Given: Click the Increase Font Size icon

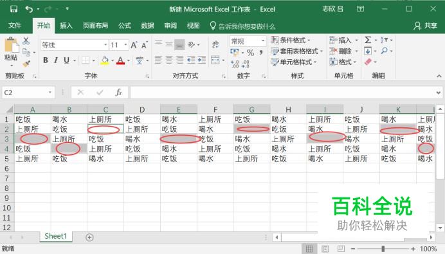Looking at the screenshot, I should pyautogui.click(x=134, y=45).
